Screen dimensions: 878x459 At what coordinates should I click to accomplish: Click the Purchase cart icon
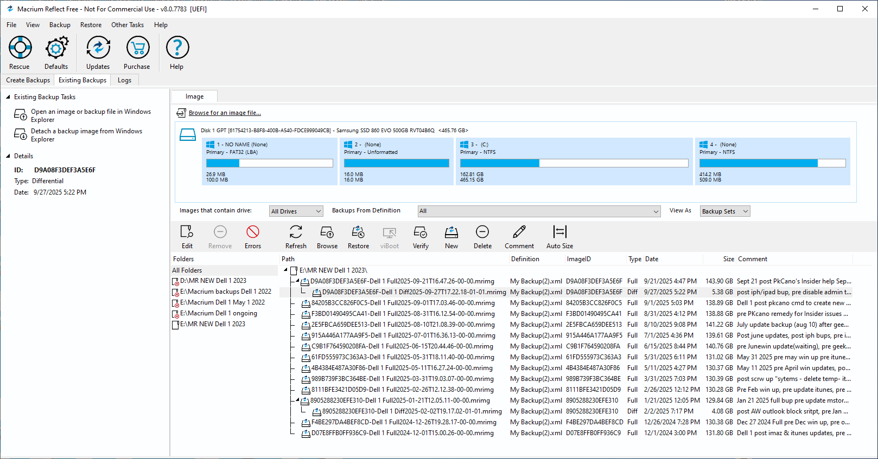pos(137,53)
